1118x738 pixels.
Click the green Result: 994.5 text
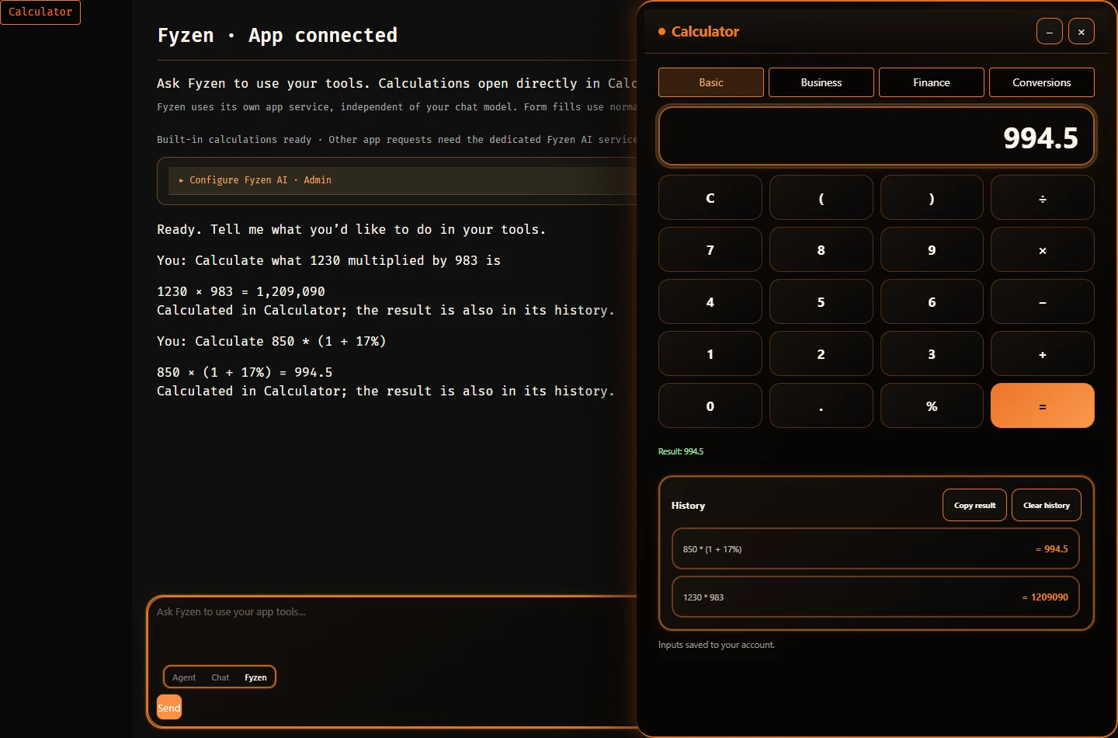click(681, 451)
